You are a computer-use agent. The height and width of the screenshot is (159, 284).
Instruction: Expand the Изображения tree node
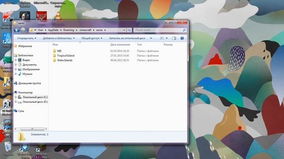(16, 69)
